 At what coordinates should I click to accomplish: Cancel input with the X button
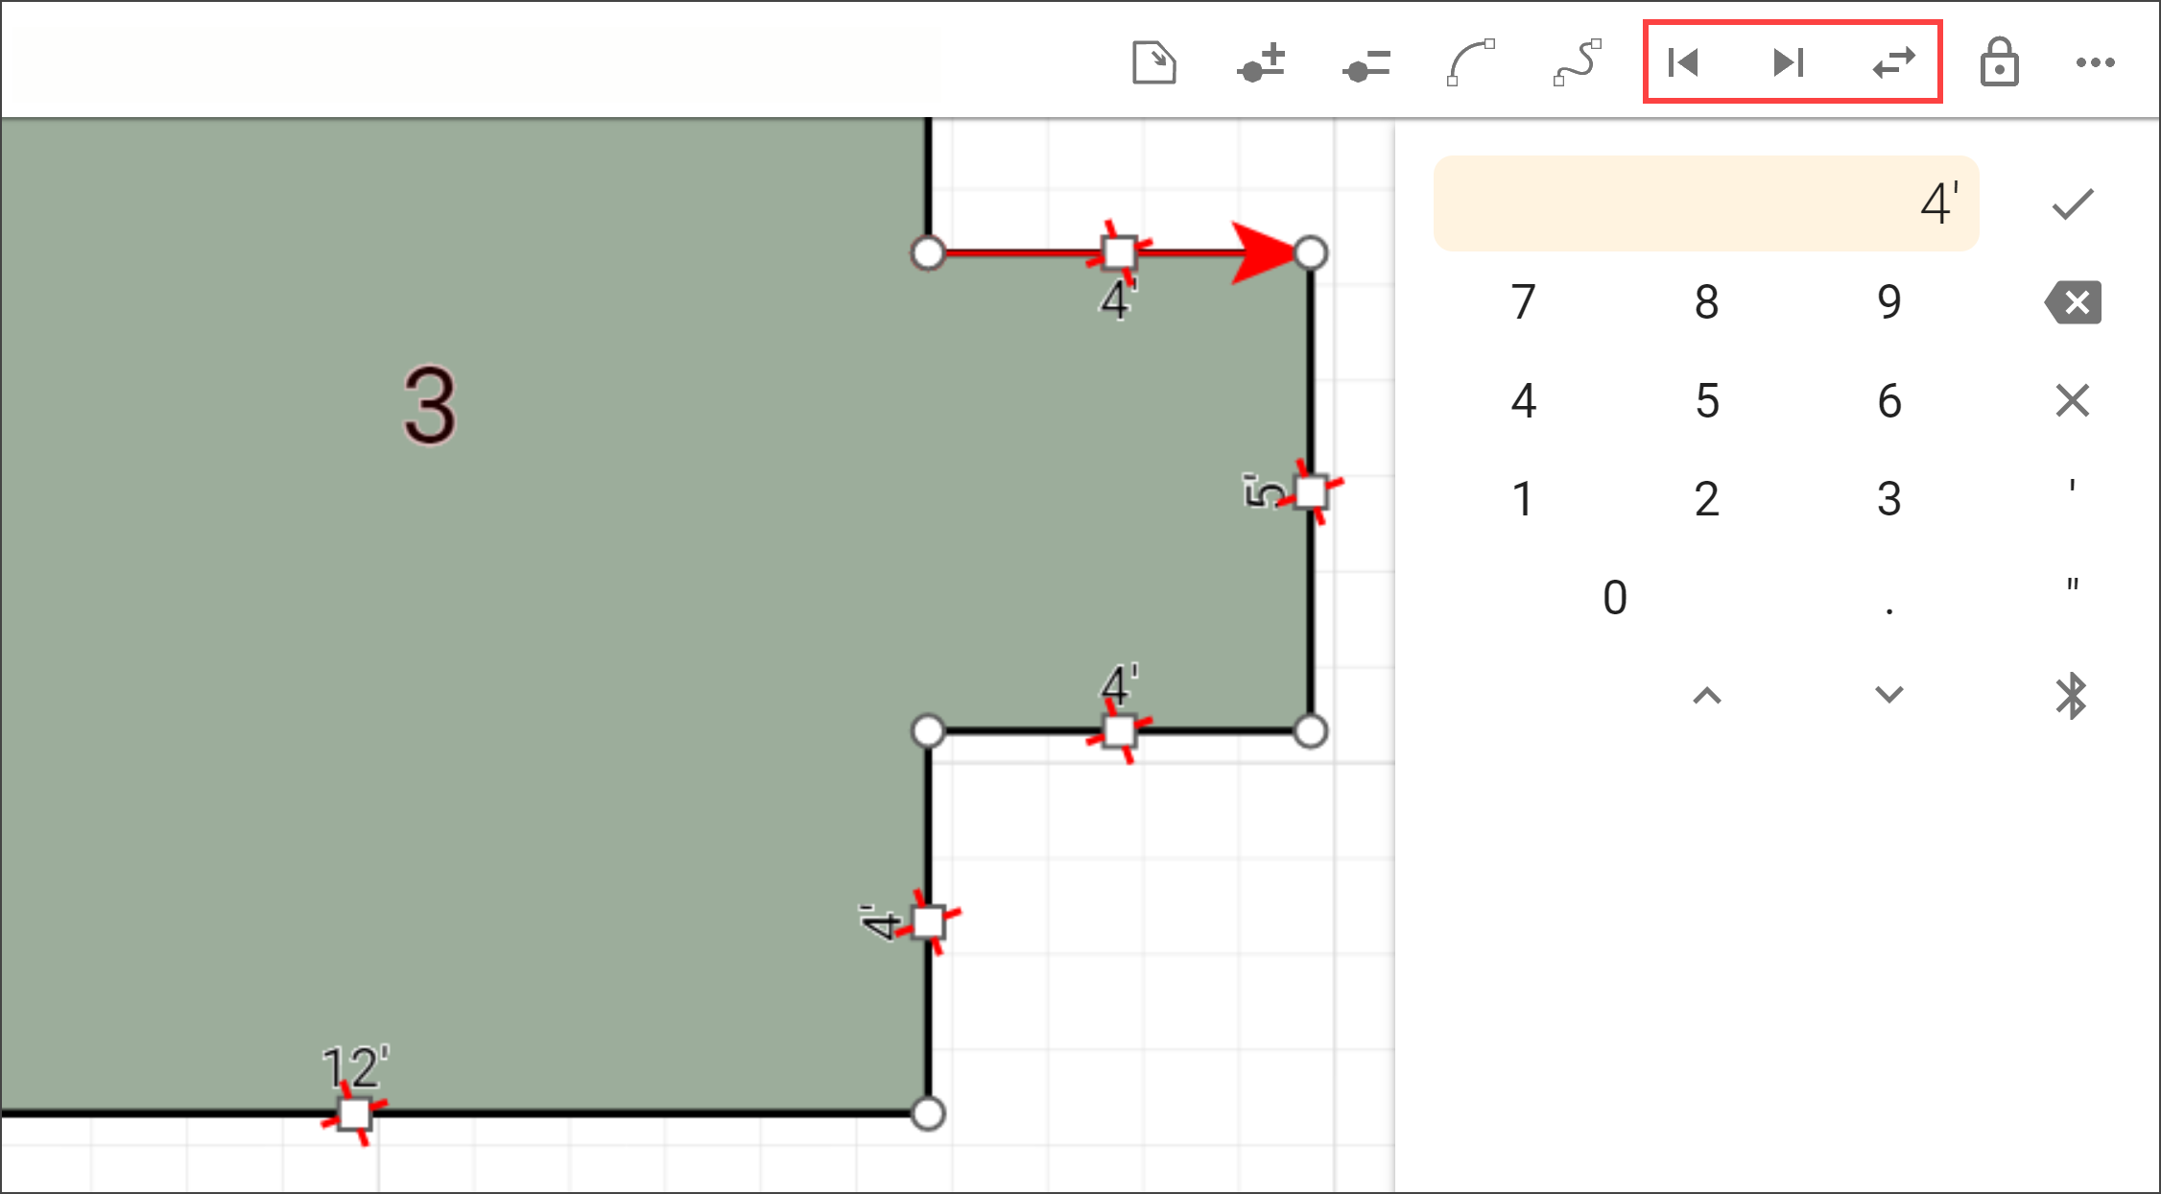2073,400
